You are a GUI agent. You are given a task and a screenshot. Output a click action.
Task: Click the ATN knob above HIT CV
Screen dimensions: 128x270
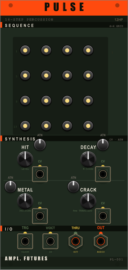(x=40, y=145)
